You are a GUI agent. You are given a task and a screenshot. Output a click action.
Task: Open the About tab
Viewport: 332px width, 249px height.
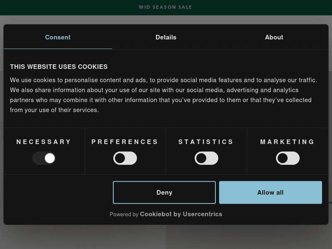tap(274, 37)
